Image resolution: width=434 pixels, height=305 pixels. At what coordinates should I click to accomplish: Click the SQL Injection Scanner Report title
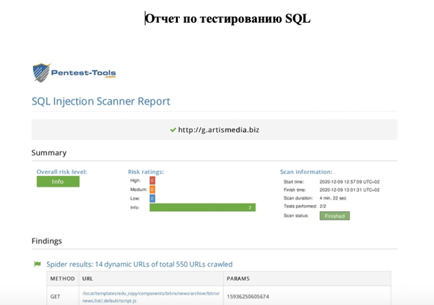coord(101,101)
